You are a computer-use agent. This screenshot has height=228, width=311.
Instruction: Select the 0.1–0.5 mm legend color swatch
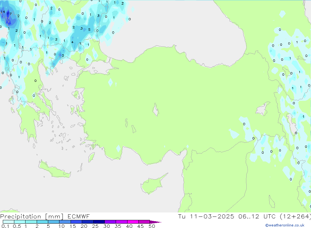point(8,222)
